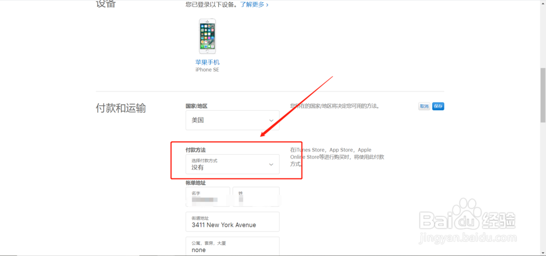Click the 您所在的国家/地区 description text
The width and height of the screenshot is (546, 256).
(335, 106)
